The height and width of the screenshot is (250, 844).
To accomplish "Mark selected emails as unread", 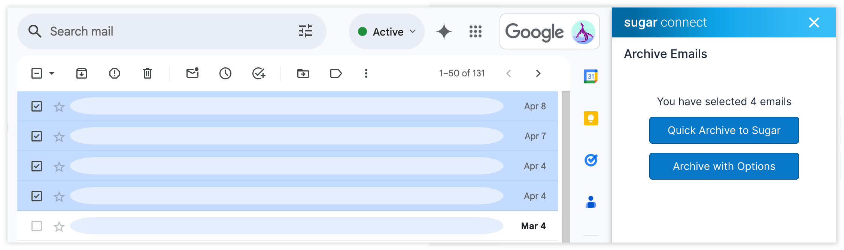I will point(192,73).
